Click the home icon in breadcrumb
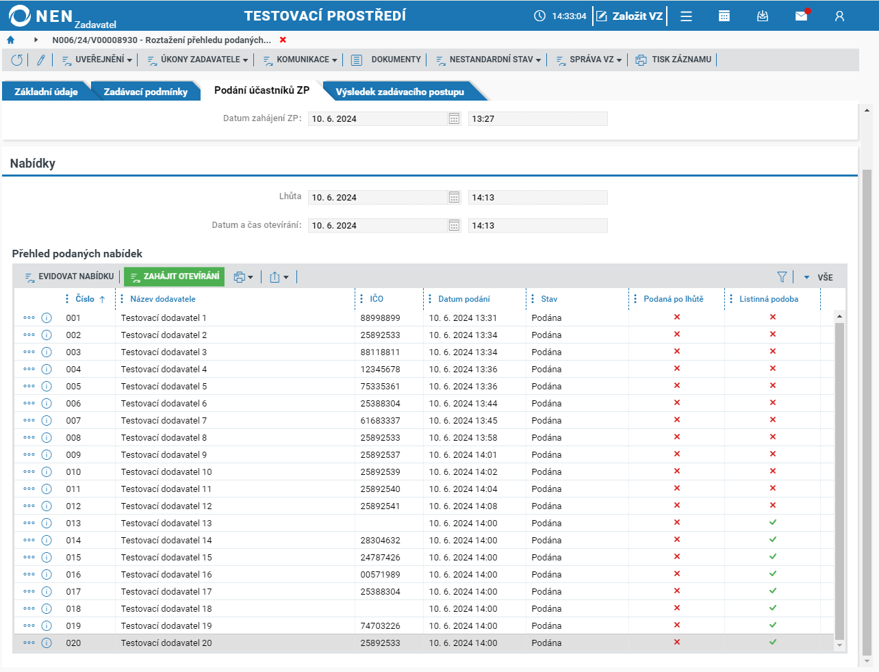 (x=10, y=40)
